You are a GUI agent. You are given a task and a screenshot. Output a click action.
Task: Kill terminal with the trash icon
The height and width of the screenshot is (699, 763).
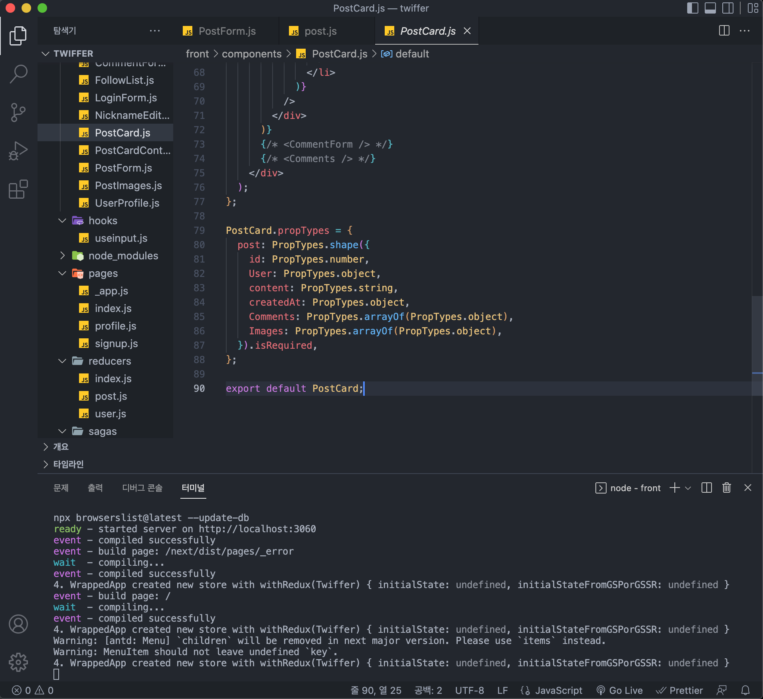pyautogui.click(x=726, y=488)
